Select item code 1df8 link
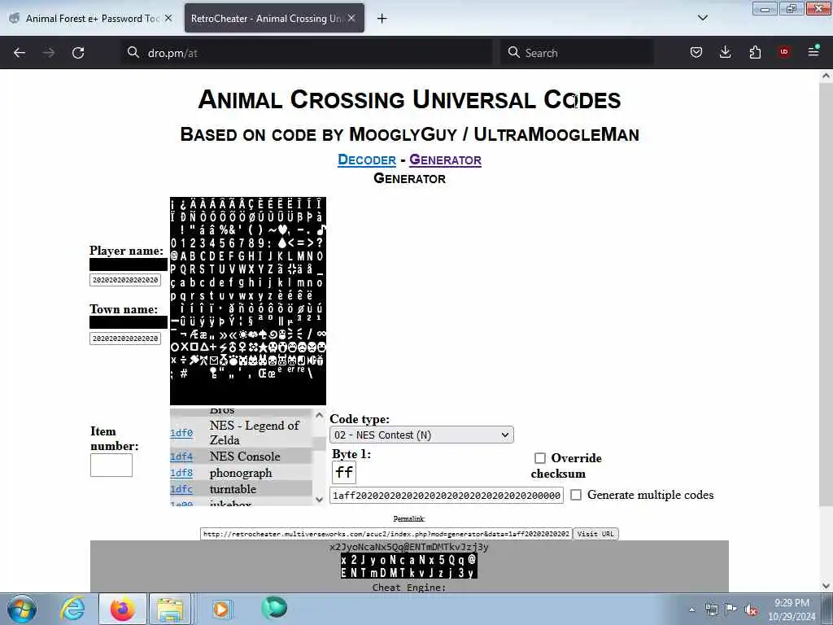Screen dimensions: 833x625 tap(181, 473)
